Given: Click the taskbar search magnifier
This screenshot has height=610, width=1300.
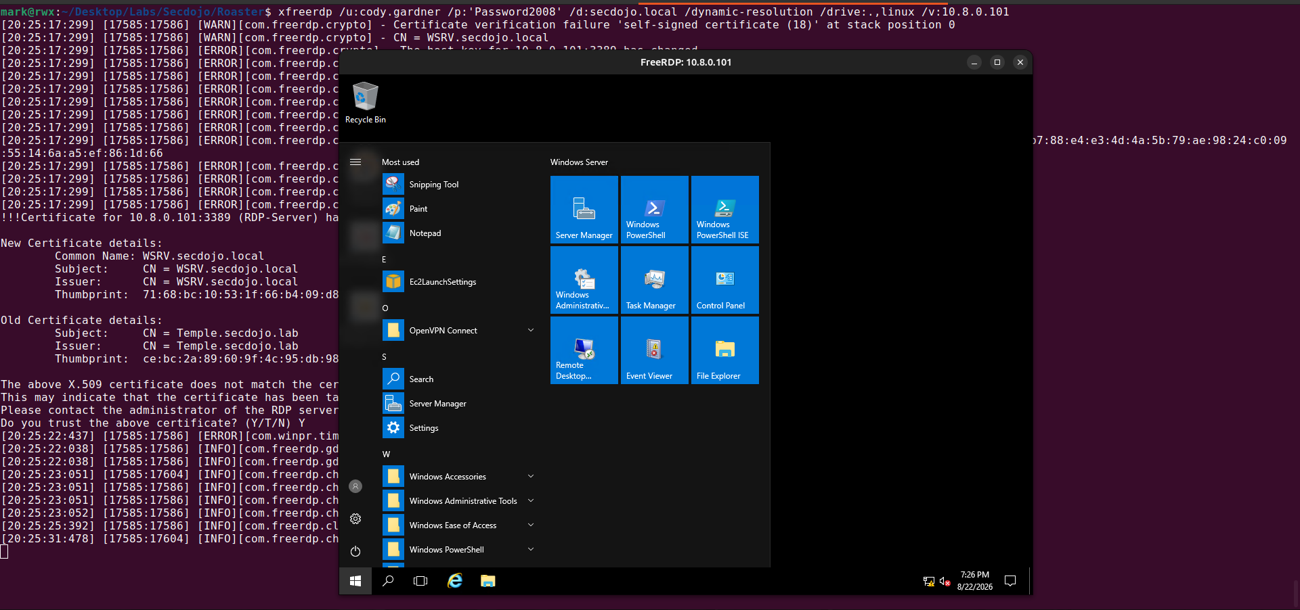Looking at the screenshot, I should [388, 581].
